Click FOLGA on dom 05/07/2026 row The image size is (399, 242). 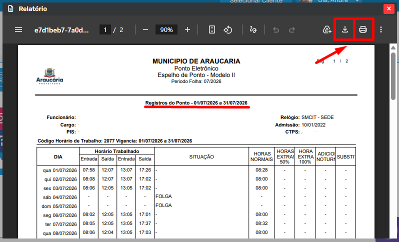click(x=163, y=205)
